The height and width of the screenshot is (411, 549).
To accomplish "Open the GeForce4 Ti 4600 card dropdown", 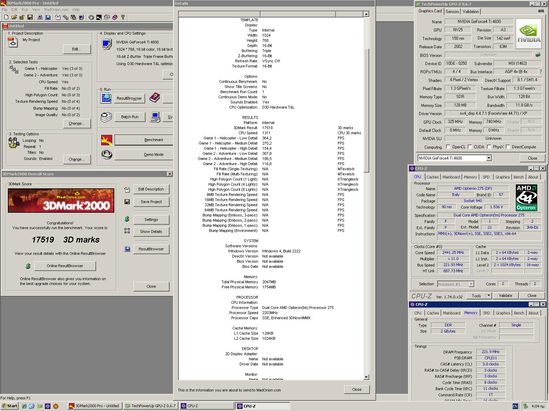I will [x=489, y=158].
